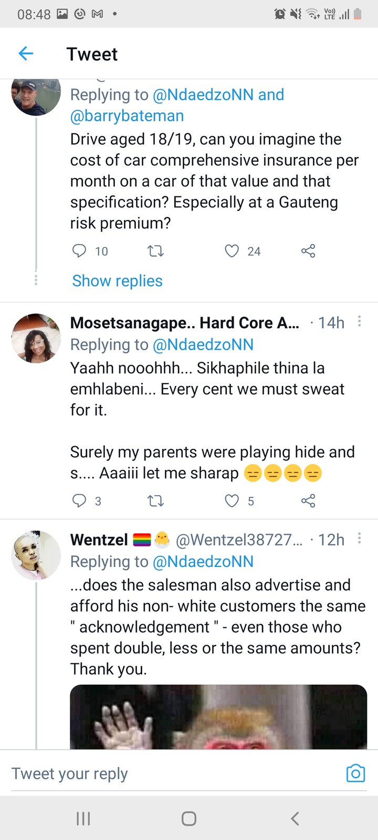Share the car insurance tweet
The image size is (378, 840).
pos(308,251)
